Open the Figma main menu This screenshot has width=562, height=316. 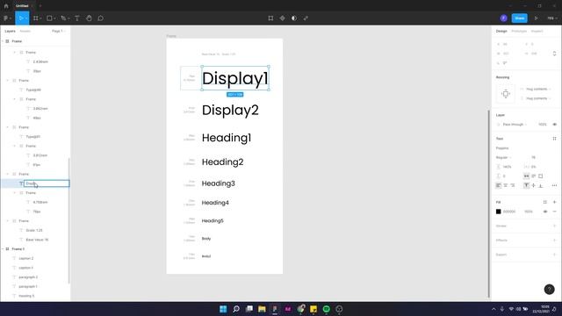pos(7,18)
